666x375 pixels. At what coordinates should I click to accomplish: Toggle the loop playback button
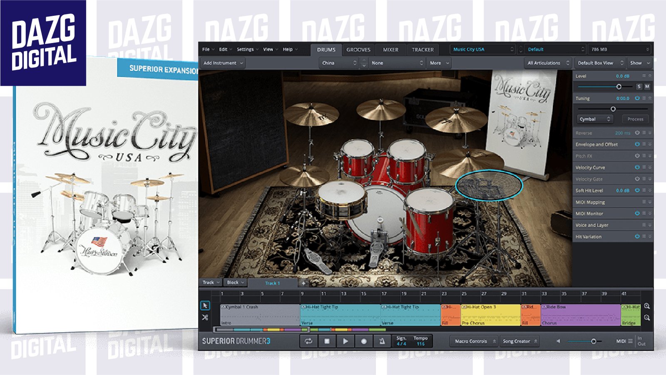[x=308, y=341]
